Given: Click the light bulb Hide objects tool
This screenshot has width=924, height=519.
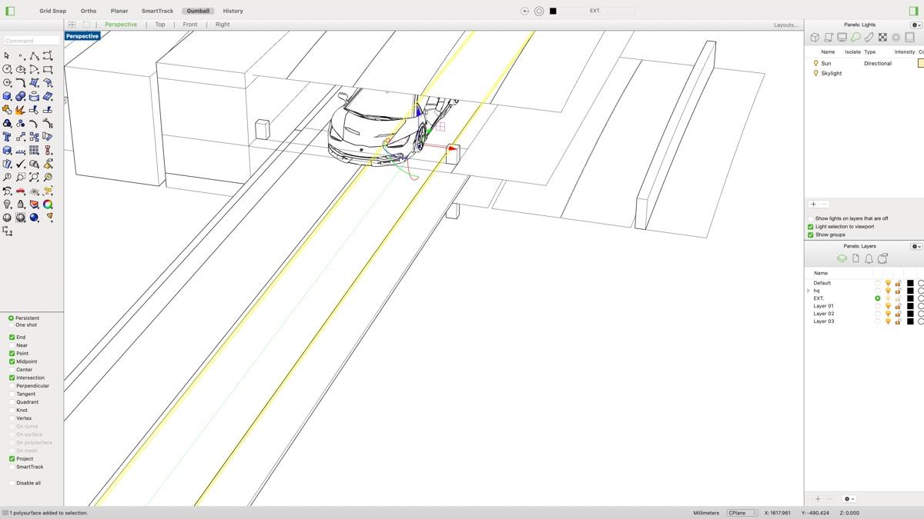Looking at the screenshot, I should [7, 204].
